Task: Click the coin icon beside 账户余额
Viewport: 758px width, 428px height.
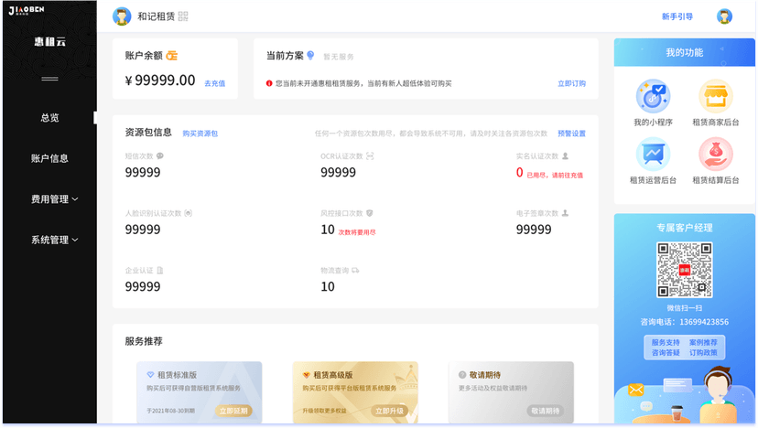Action: (x=171, y=56)
